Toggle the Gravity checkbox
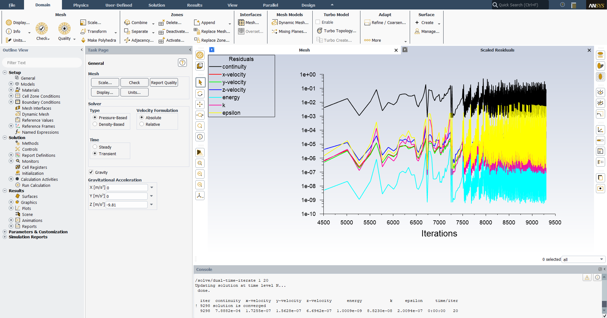Image resolution: width=607 pixels, height=318 pixels. click(91, 172)
